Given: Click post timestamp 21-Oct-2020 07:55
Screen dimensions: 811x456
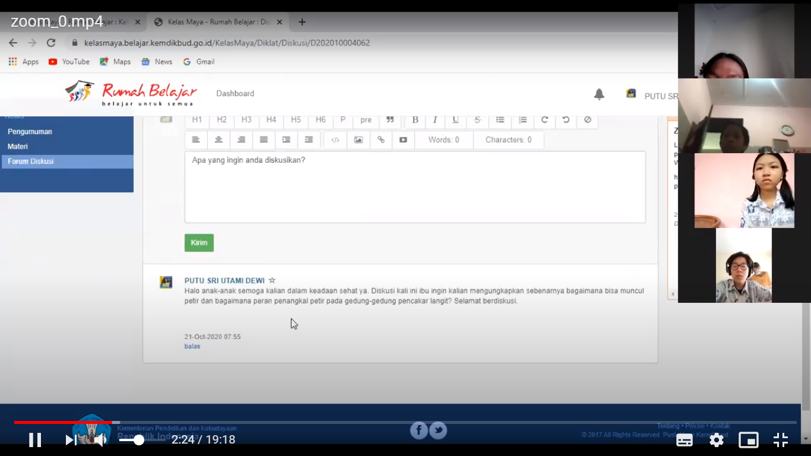Looking at the screenshot, I should (213, 337).
